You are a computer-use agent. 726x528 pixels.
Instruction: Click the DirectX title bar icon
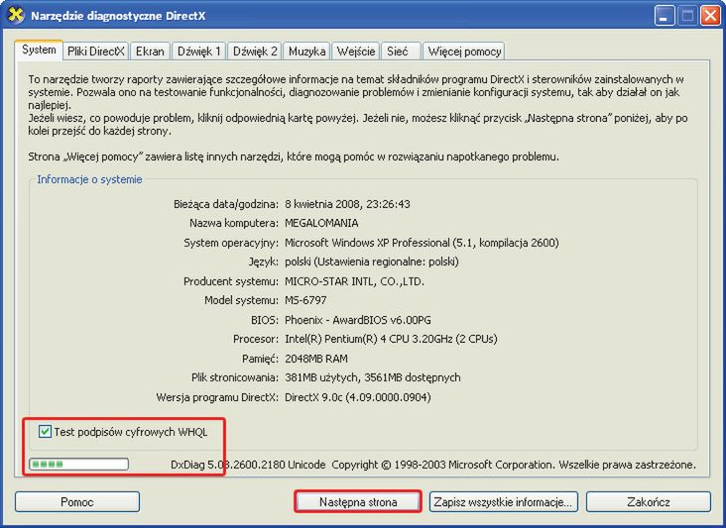(x=16, y=15)
